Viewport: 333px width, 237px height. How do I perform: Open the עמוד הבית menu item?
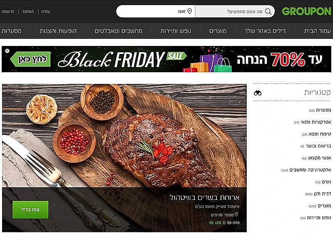(x=317, y=31)
